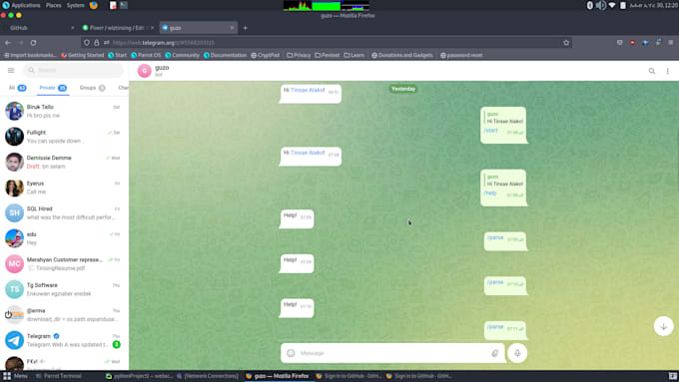Close the guzo browser tab
Viewport: 679px width, 382px height.
point(232,28)
